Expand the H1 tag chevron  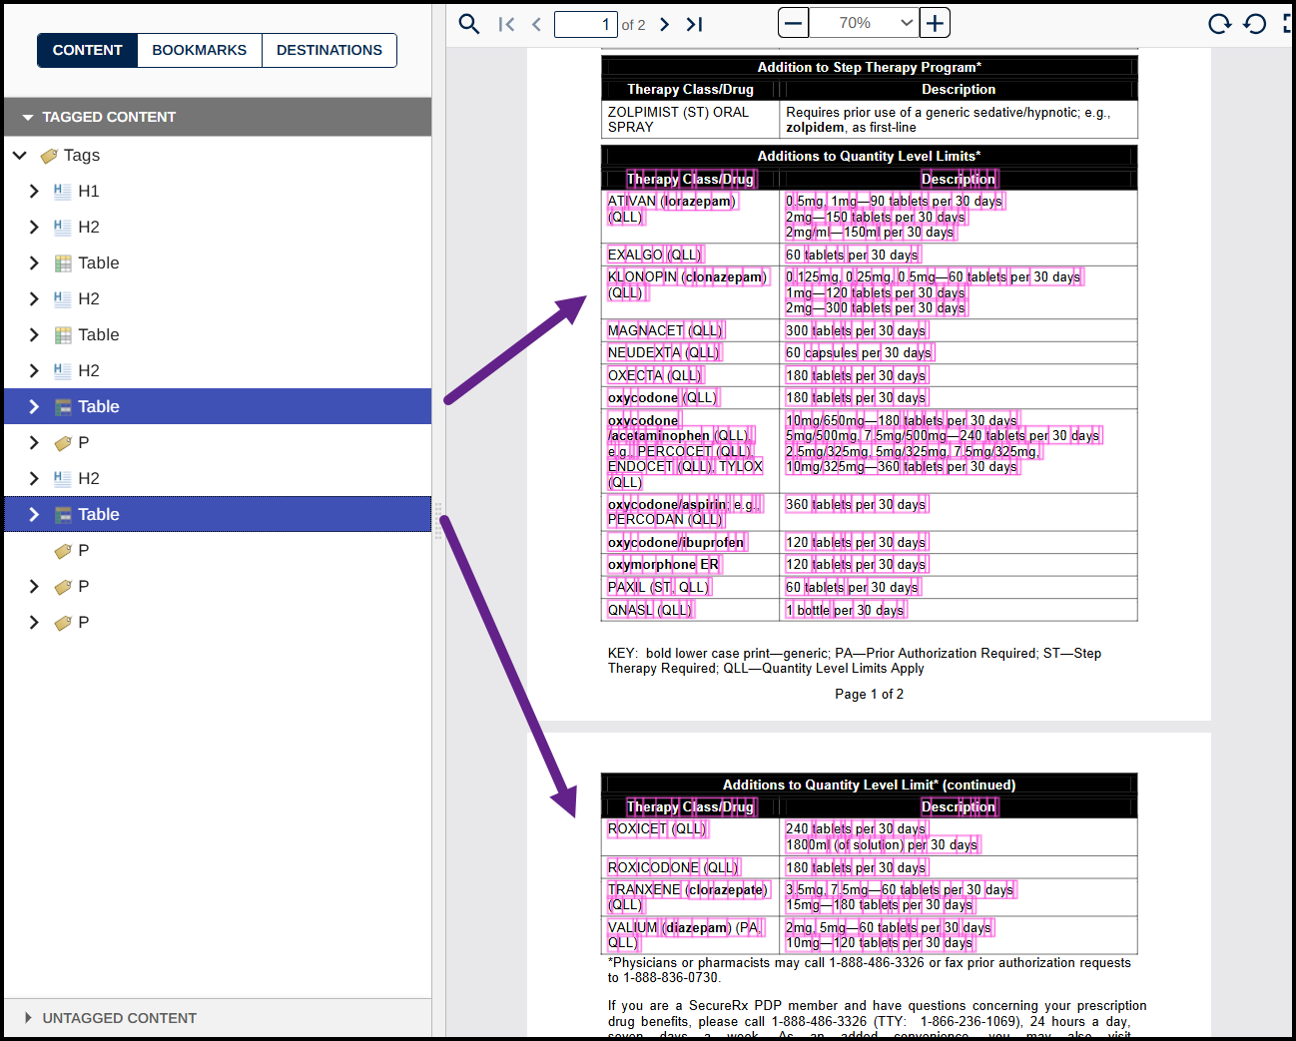34,191
